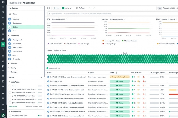
Task: Click the 15m time range button
Action: (x=160, y=8)
